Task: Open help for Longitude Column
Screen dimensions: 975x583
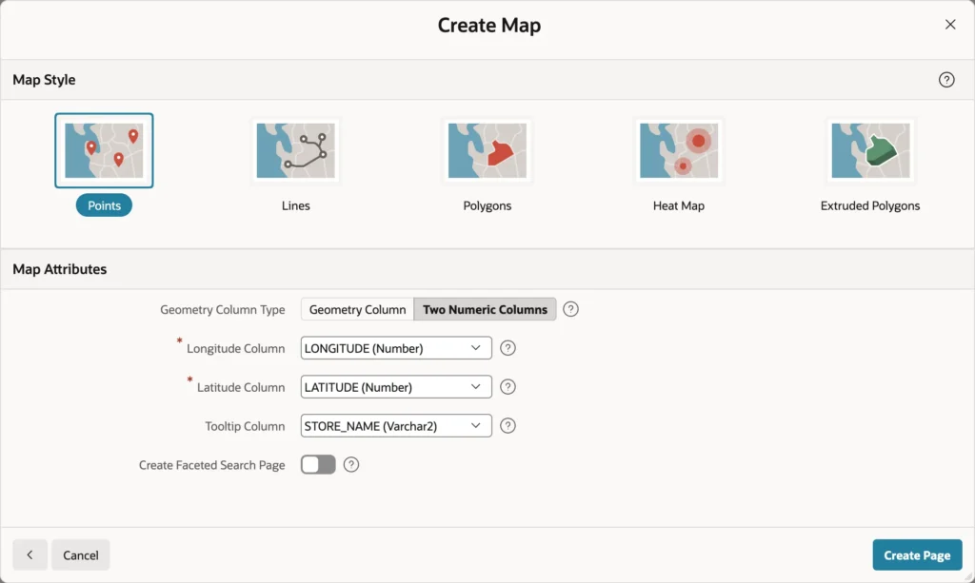Action: [508, 348]
